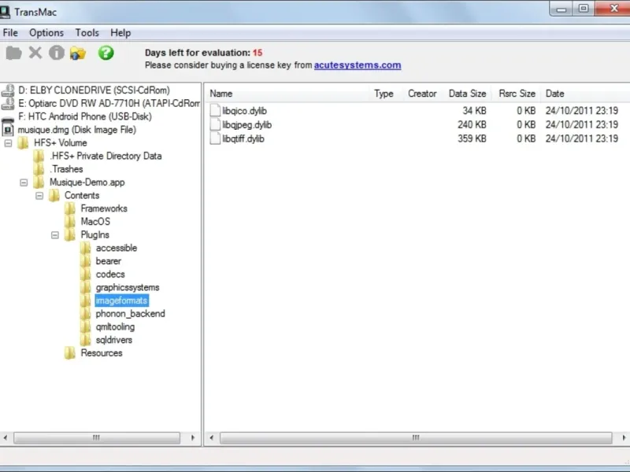630x472 pixels.
Task: Click the tree panel scroll right arrow
Action: [x=193, y=437]
